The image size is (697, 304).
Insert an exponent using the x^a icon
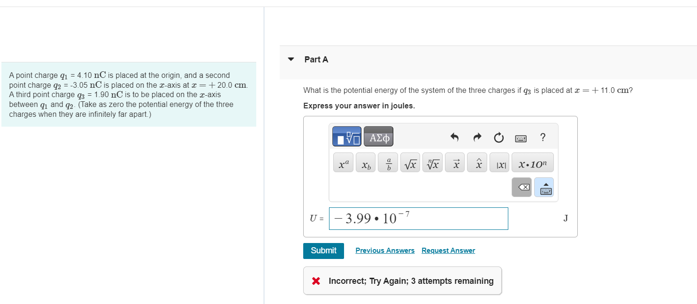tap(343, 162)
